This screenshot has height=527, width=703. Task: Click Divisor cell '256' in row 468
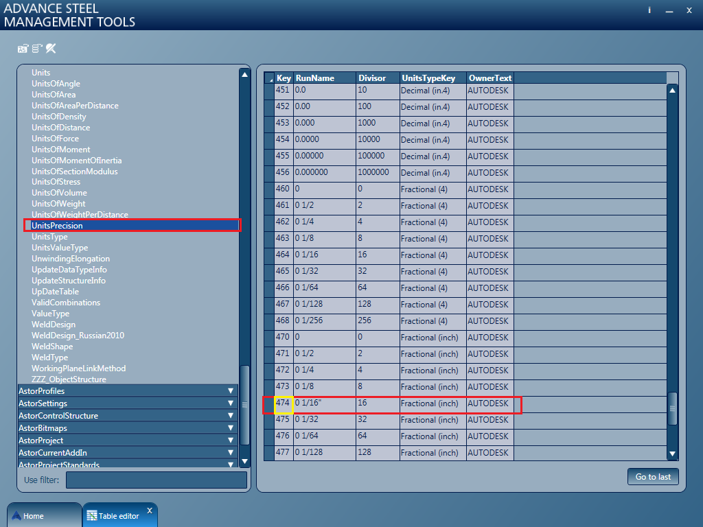378,321
